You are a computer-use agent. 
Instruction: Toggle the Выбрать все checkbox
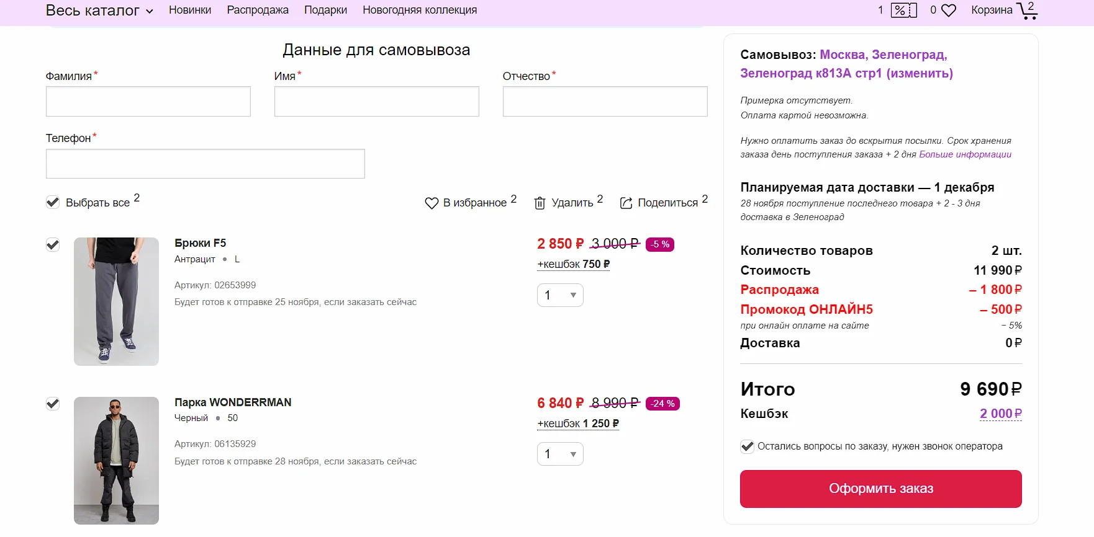pos(53,202)
